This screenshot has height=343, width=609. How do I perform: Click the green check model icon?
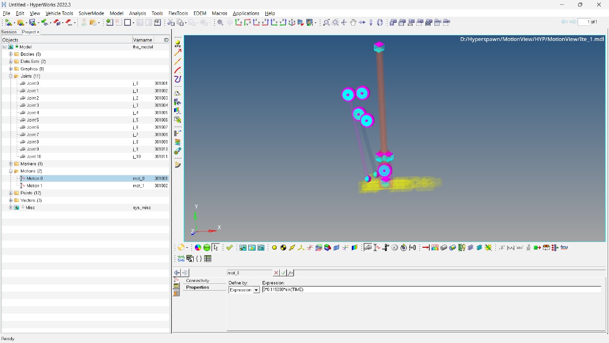(230, 248)
